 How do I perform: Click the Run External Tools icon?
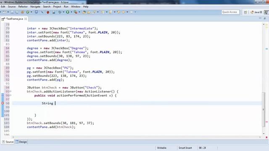(76, 12)
